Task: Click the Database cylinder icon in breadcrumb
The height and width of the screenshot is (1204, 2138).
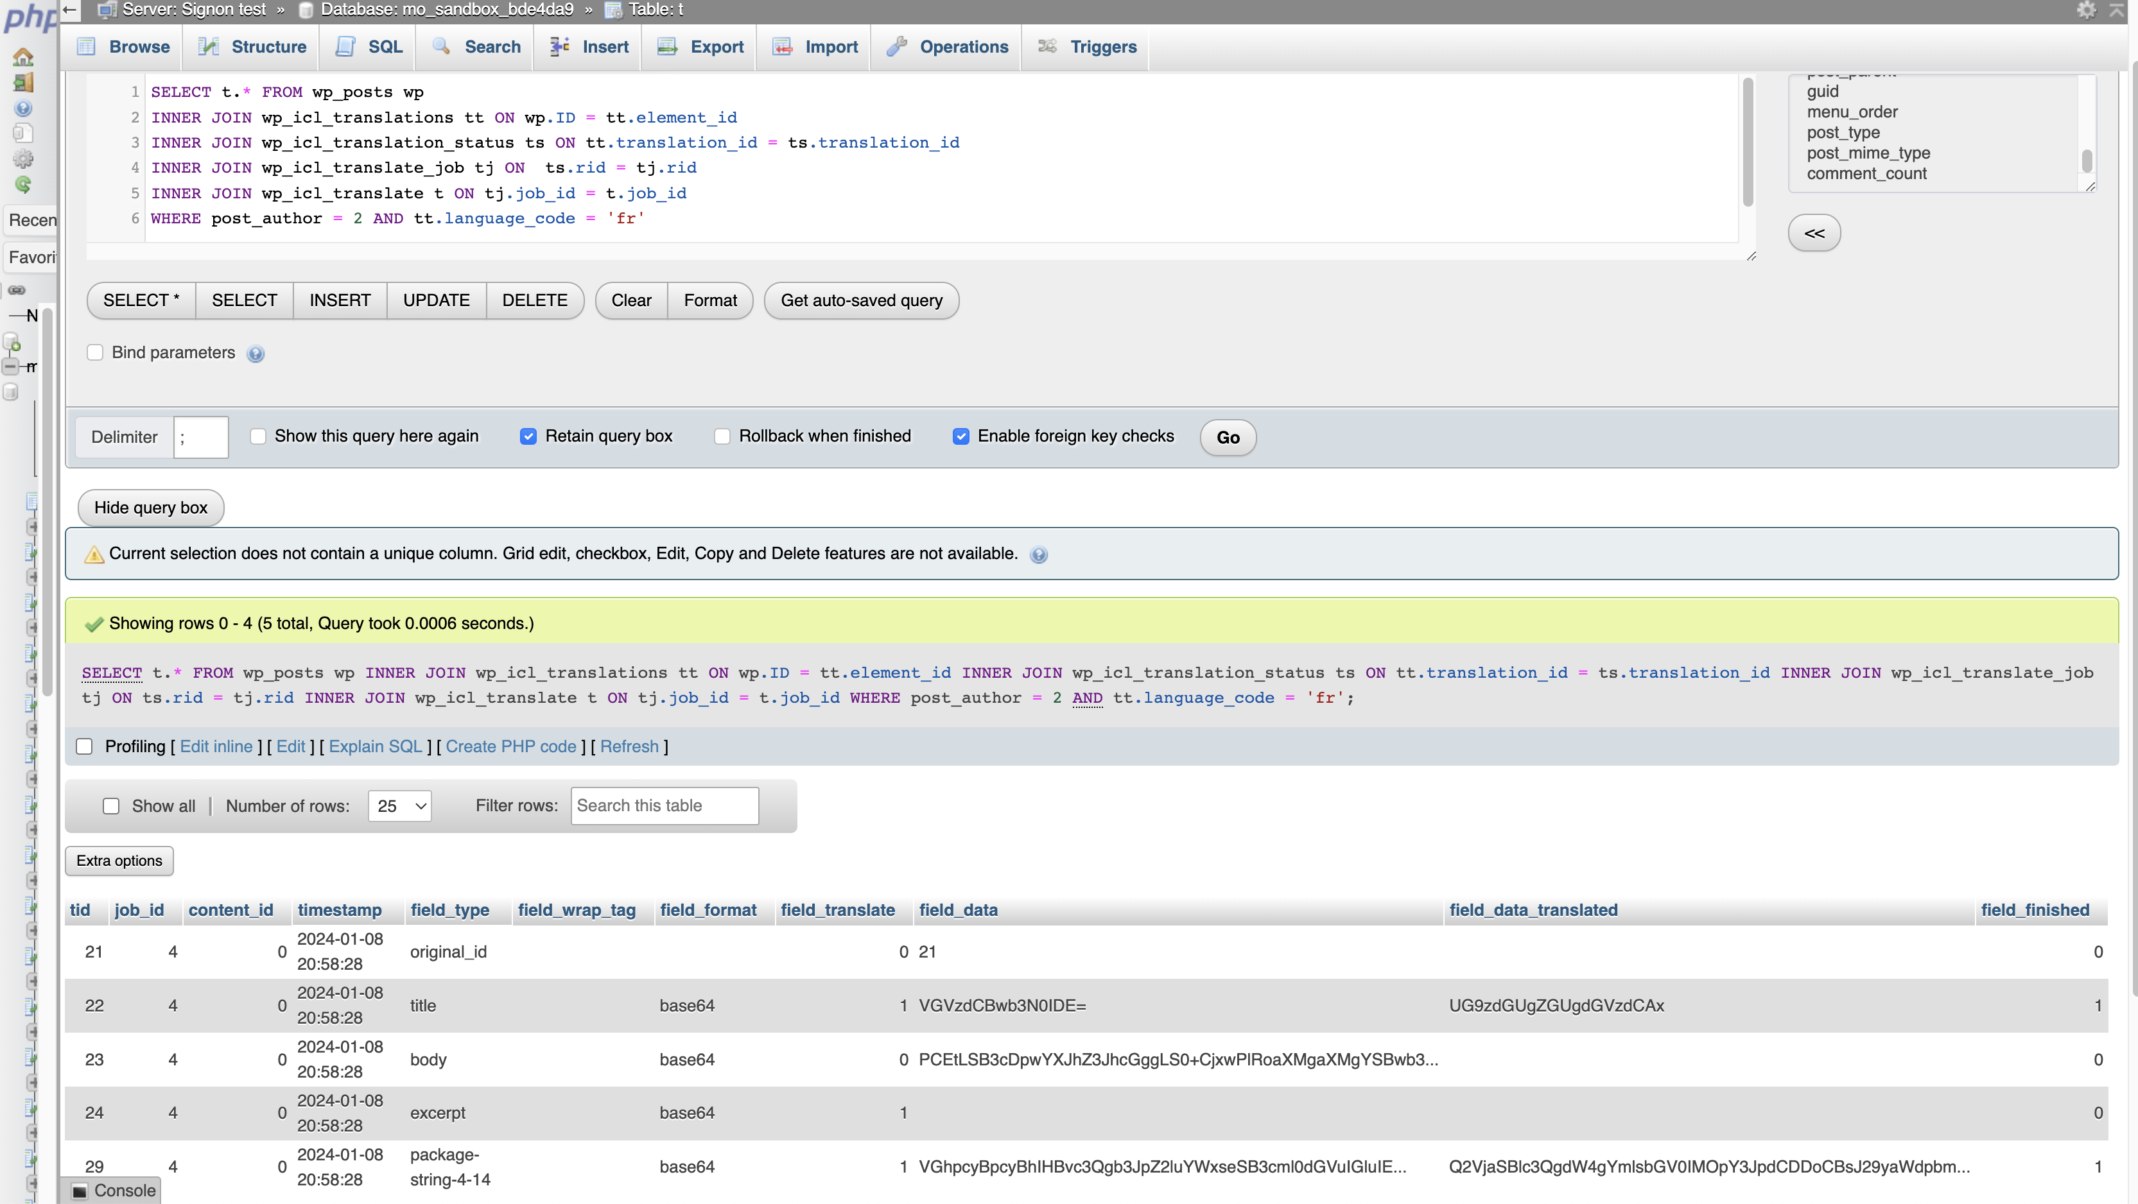Action: tap(306, 10)
